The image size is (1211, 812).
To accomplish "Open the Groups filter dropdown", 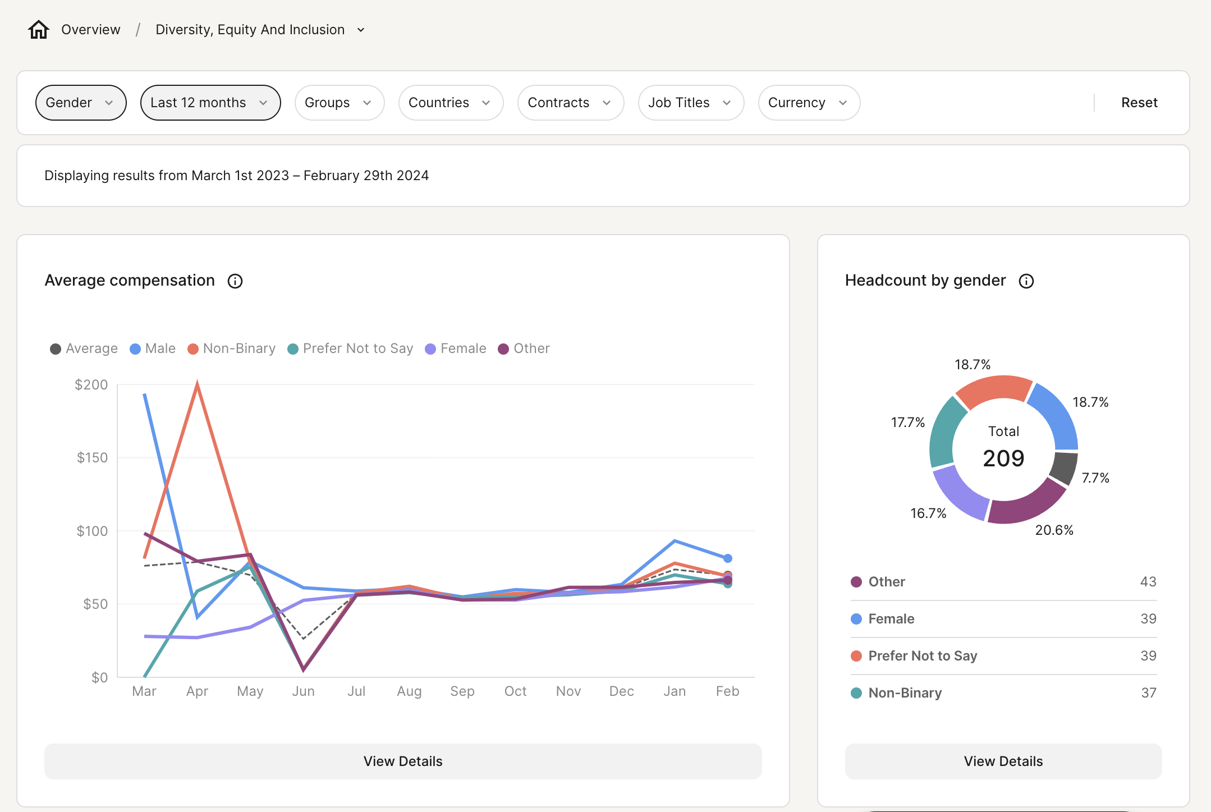I will (x=339, y=103).
